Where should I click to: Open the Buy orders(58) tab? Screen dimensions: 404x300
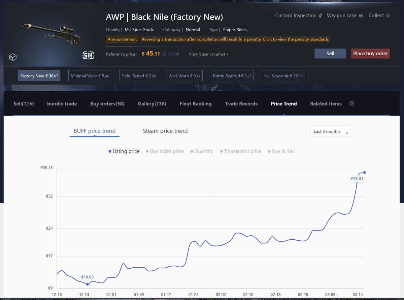(x=107, y=103)
